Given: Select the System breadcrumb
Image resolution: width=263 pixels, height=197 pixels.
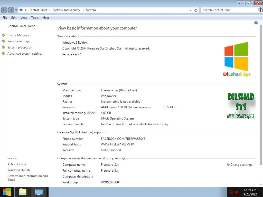Looking at the screenshot, I should pyautogui.click(x=91, y=10).
